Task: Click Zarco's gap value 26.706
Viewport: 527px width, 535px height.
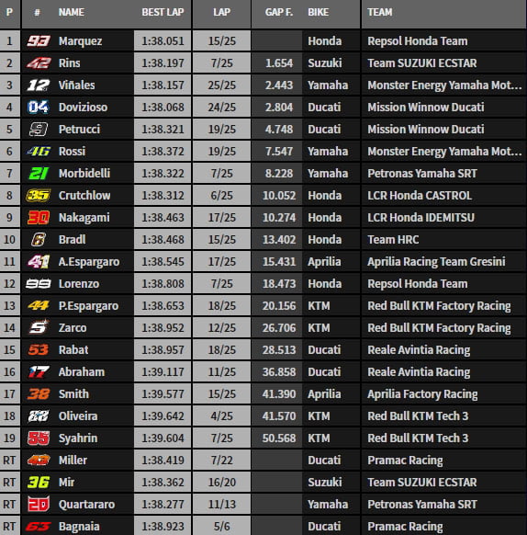Action: (x=279, y=328)
